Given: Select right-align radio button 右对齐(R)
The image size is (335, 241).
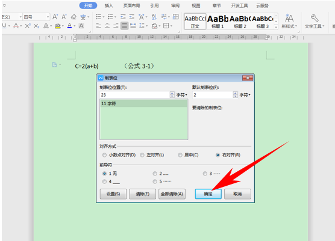Looking at the screenshot, I should [218, 155].
